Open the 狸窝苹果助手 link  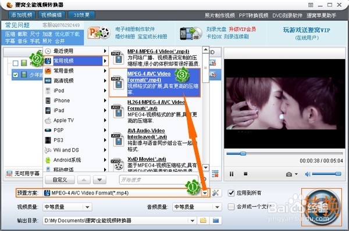(x=321, y=16)
